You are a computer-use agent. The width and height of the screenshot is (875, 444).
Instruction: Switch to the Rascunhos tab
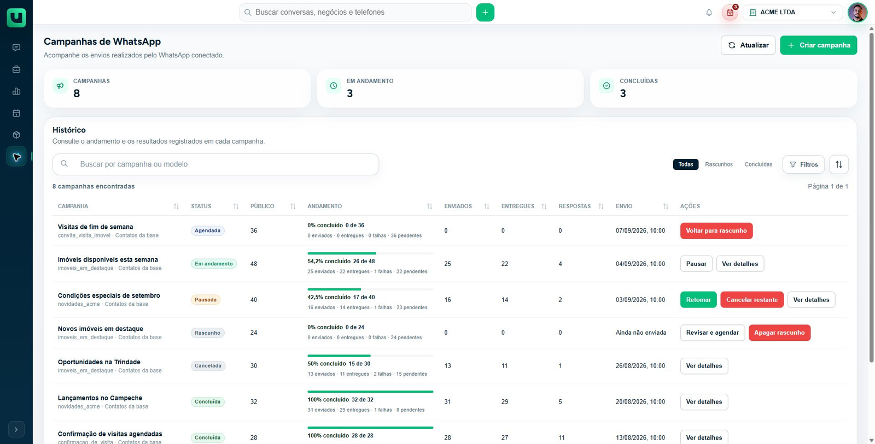(719, 164)
